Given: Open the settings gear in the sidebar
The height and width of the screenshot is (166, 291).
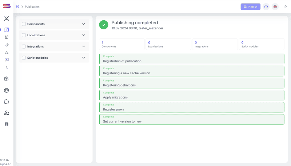Looking at the screenshot, I should tap(6, 79).
